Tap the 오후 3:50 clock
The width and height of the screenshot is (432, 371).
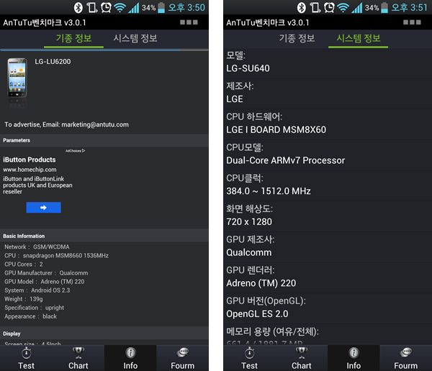pyautogui.click(x=186, y=7)
